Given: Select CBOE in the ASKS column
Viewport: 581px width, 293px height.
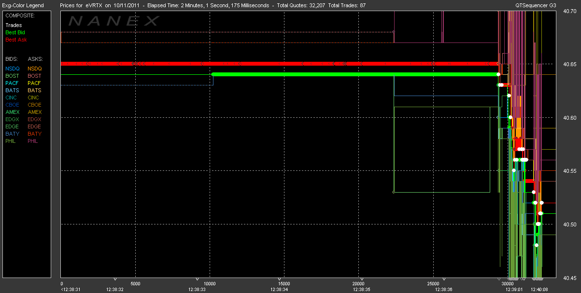Looking at the screenshot, I should click(x=35, y=105).
